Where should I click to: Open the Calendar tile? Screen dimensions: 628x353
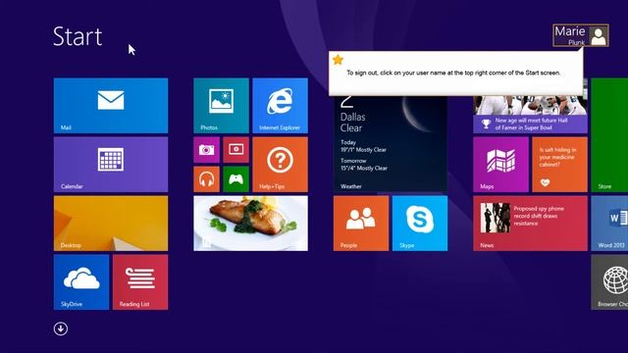(111, 165)
